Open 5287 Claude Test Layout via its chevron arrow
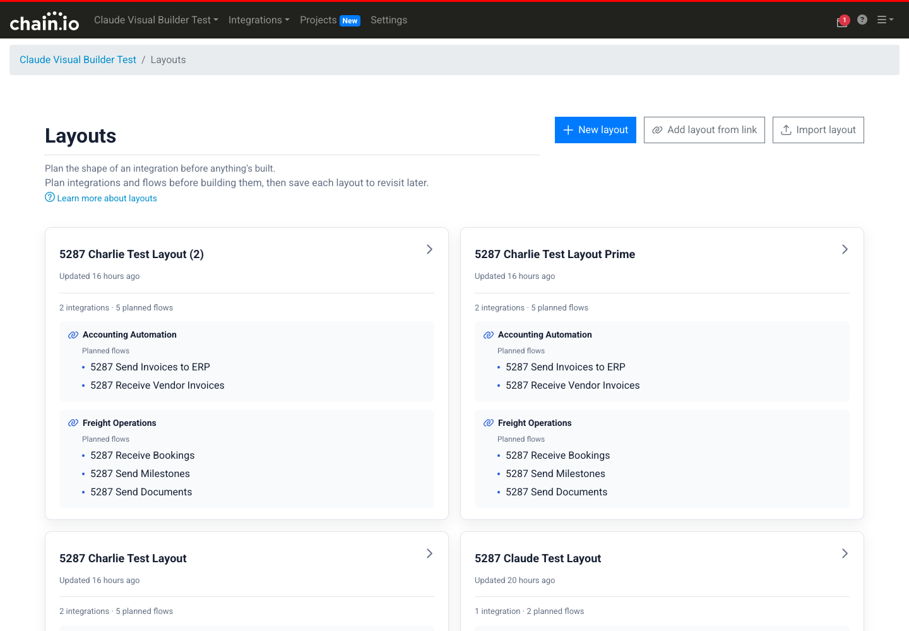Image resolution: width=909 pixels, height=631 pixels. [845, 553]
